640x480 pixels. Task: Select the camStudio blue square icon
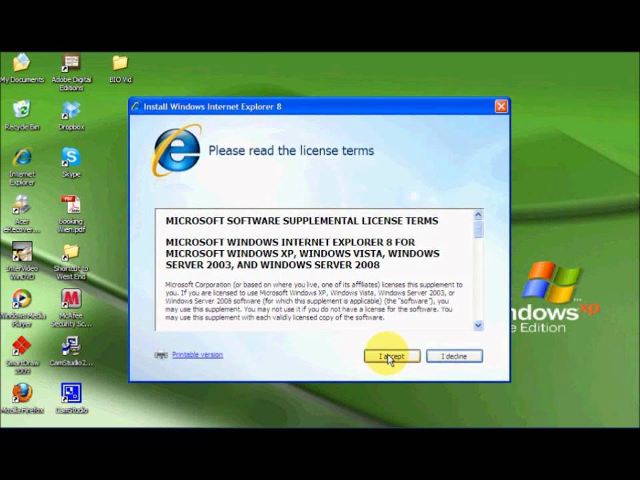click(71, 399)
